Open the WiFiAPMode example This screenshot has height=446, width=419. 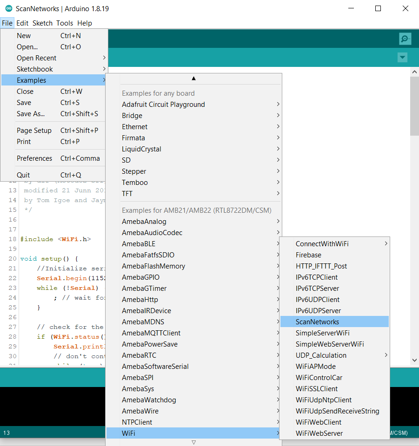coord(334,367)
